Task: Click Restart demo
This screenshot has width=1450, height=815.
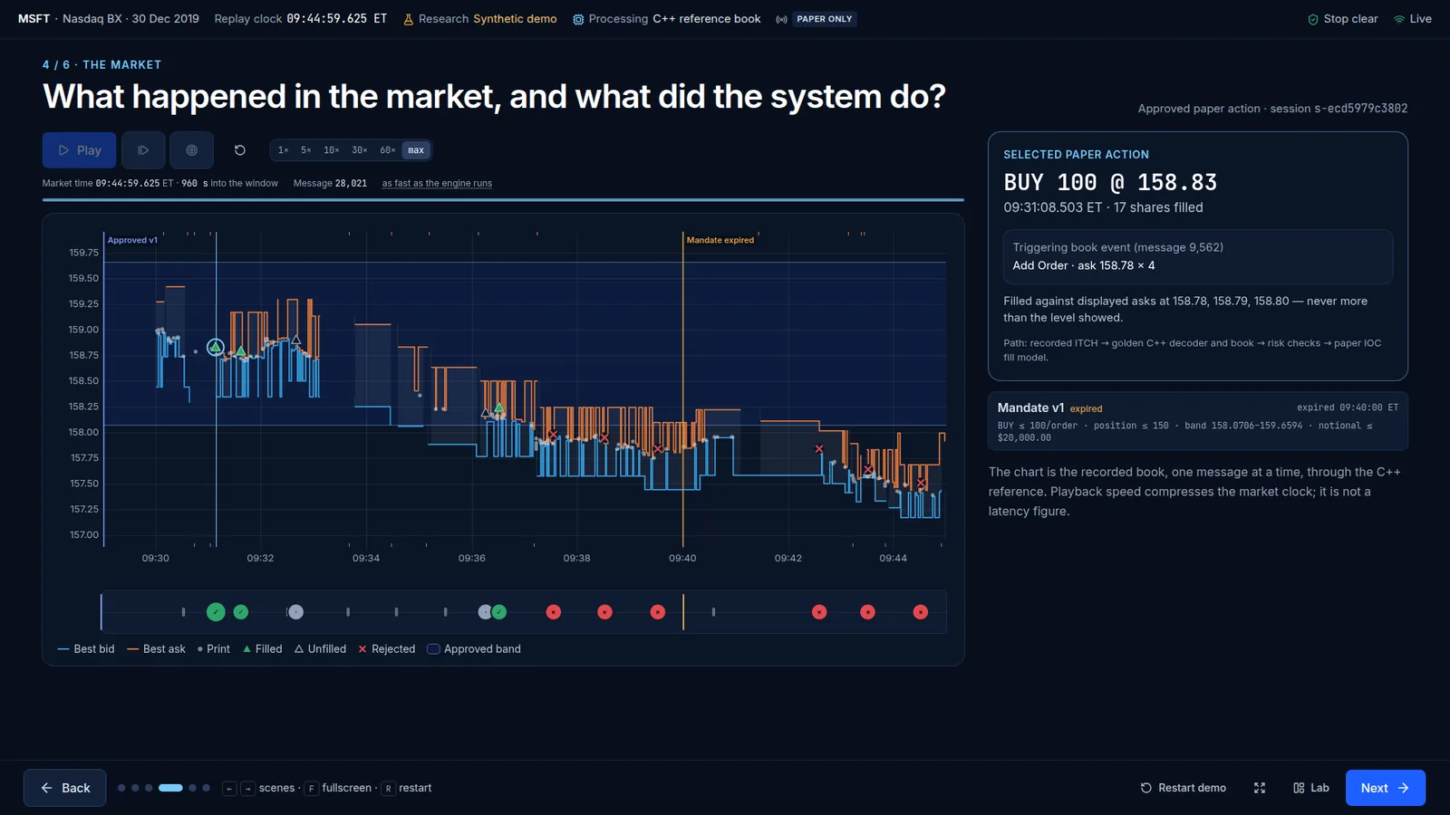Action: tap(1183, 788)
